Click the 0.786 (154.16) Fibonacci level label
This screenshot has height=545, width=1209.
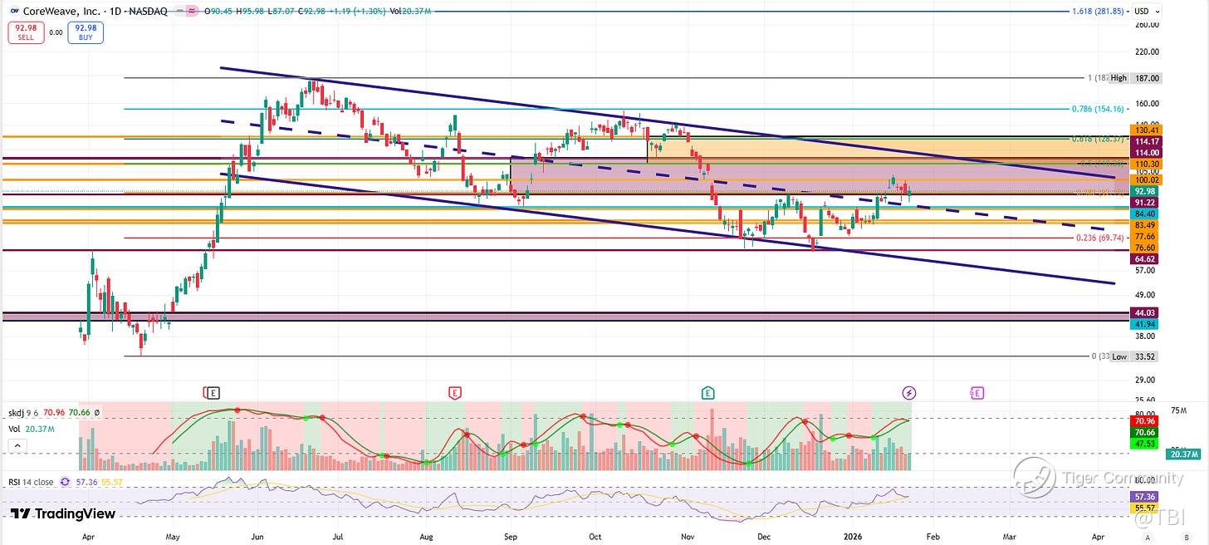click(1099, 109)
